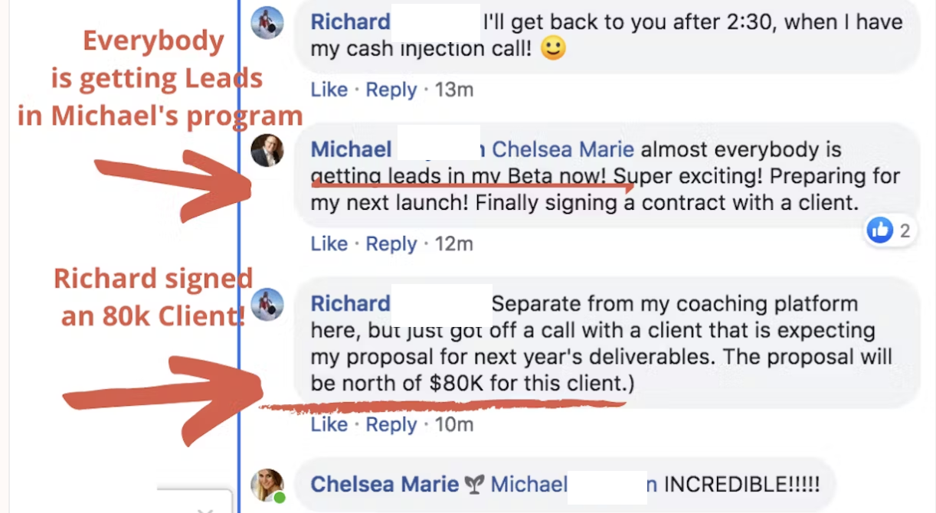
Task: Click Richard's avatar beside the $80K proposal comment
Action: pos(267,305)
